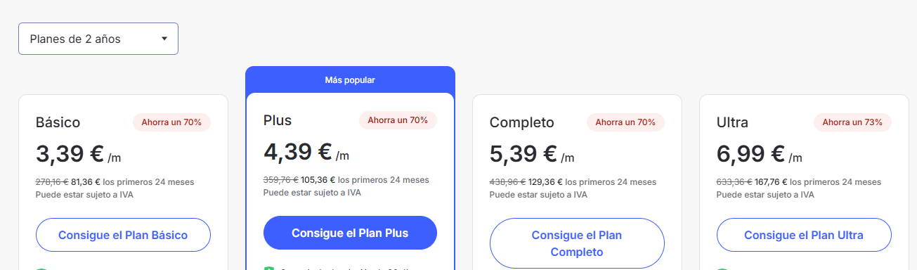Screen dimensions: 917x270
Task: Click 'Consigue el Plan Ultra' button
Action: point(804,235)
